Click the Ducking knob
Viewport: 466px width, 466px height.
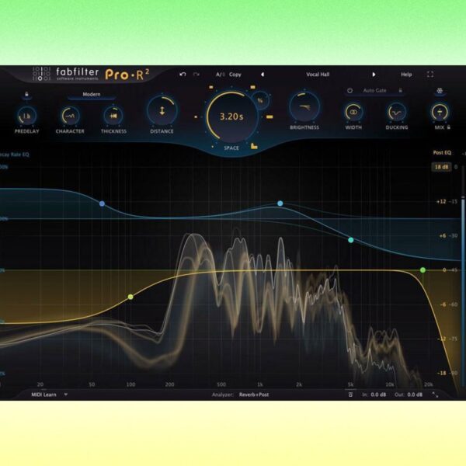click(397, 113)
